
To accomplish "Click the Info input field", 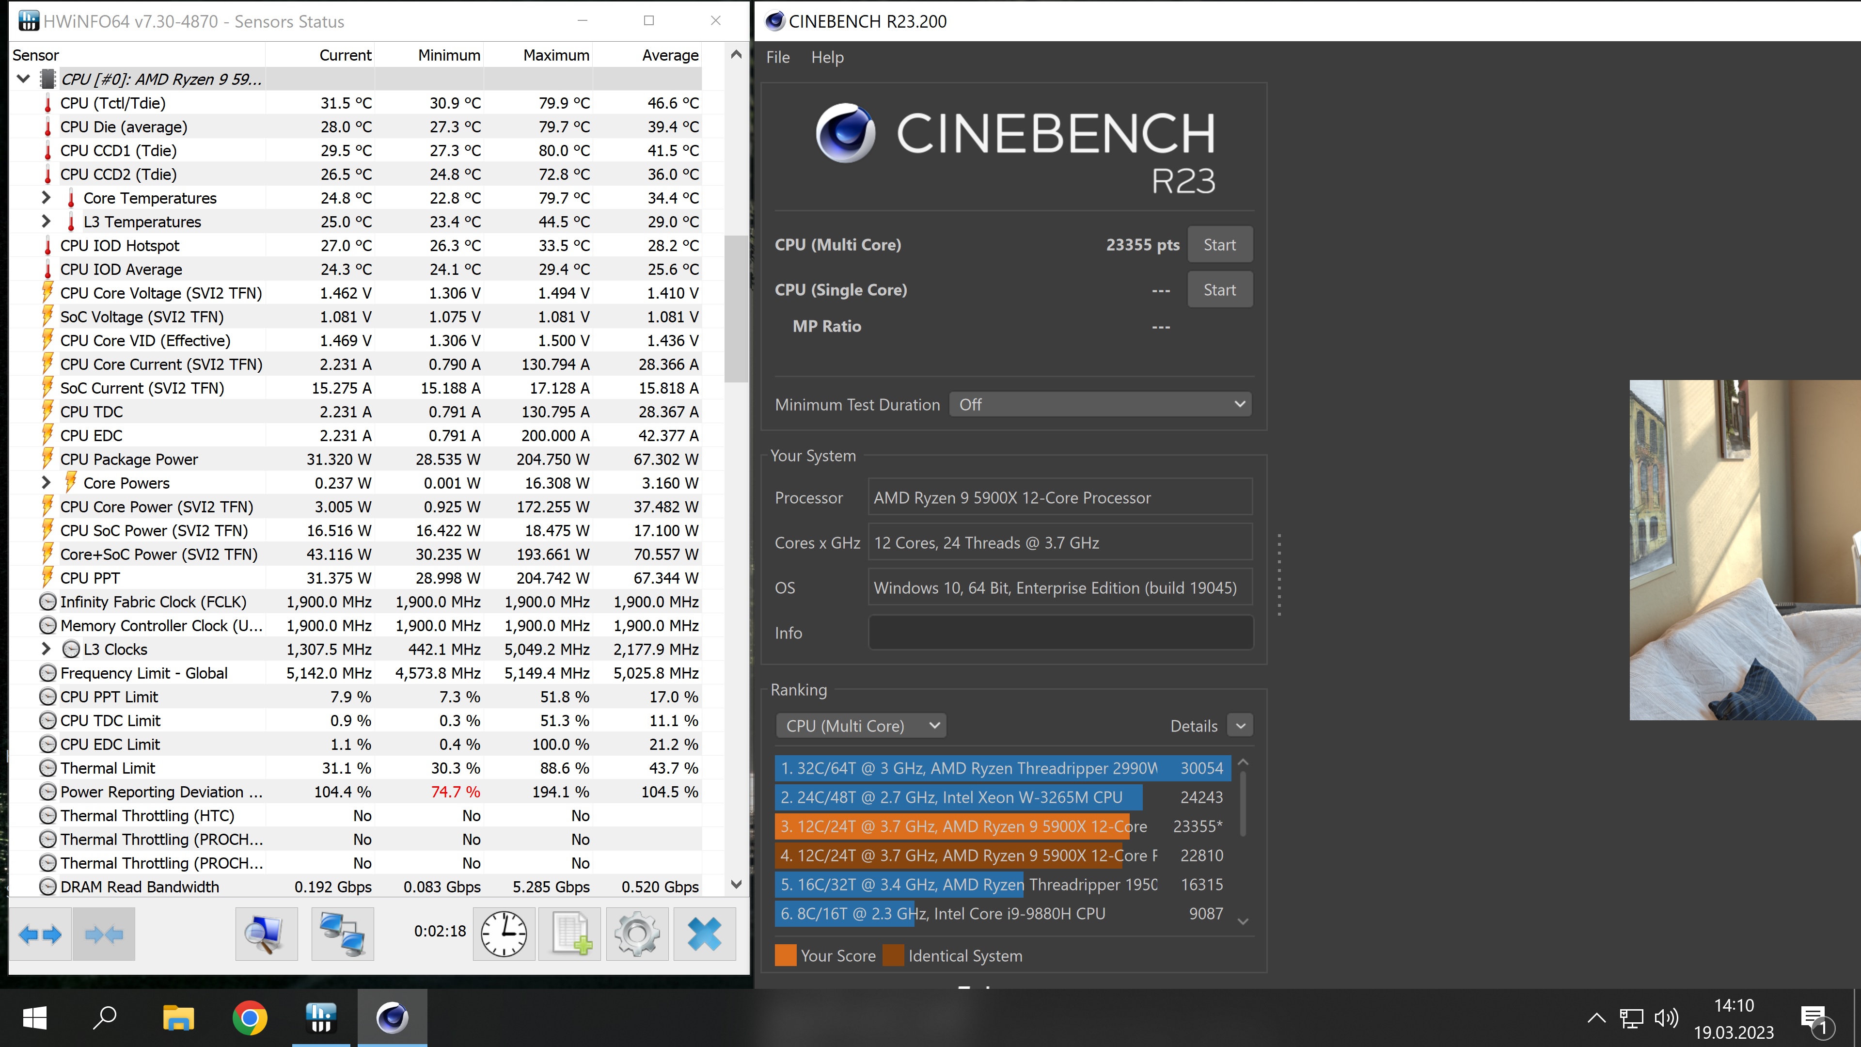I will pyautogui.click(x=1060, y=633).
